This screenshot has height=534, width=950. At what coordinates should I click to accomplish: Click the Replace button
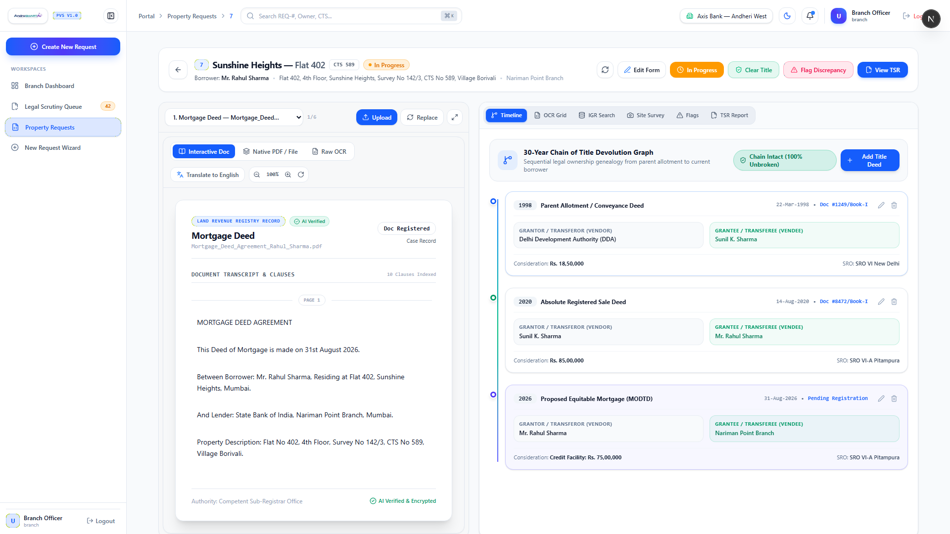tap(422, 117)
